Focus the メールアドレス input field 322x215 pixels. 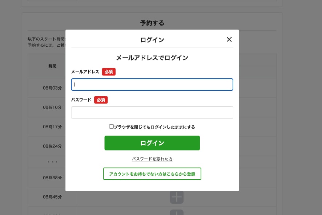[152, 85]
